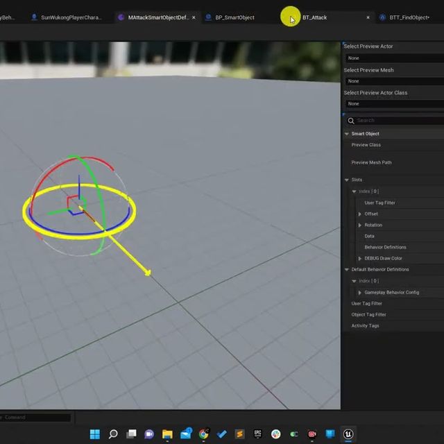
Task: Select the Activity Tags row
Action: (x=393, y=325)
